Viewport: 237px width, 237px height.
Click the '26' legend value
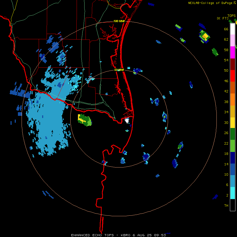click(226, 133)
